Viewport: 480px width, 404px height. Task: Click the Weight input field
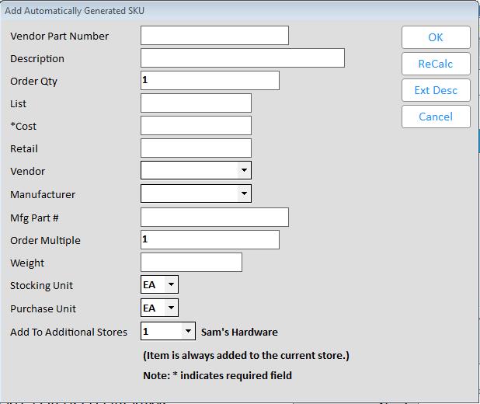pos(191,263)
